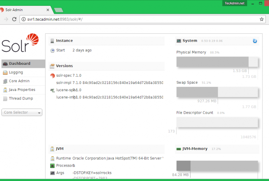This screenshot has width=269, height=181.
Task: Click the JVM-Memory usage bar
Action: (217, 166)
